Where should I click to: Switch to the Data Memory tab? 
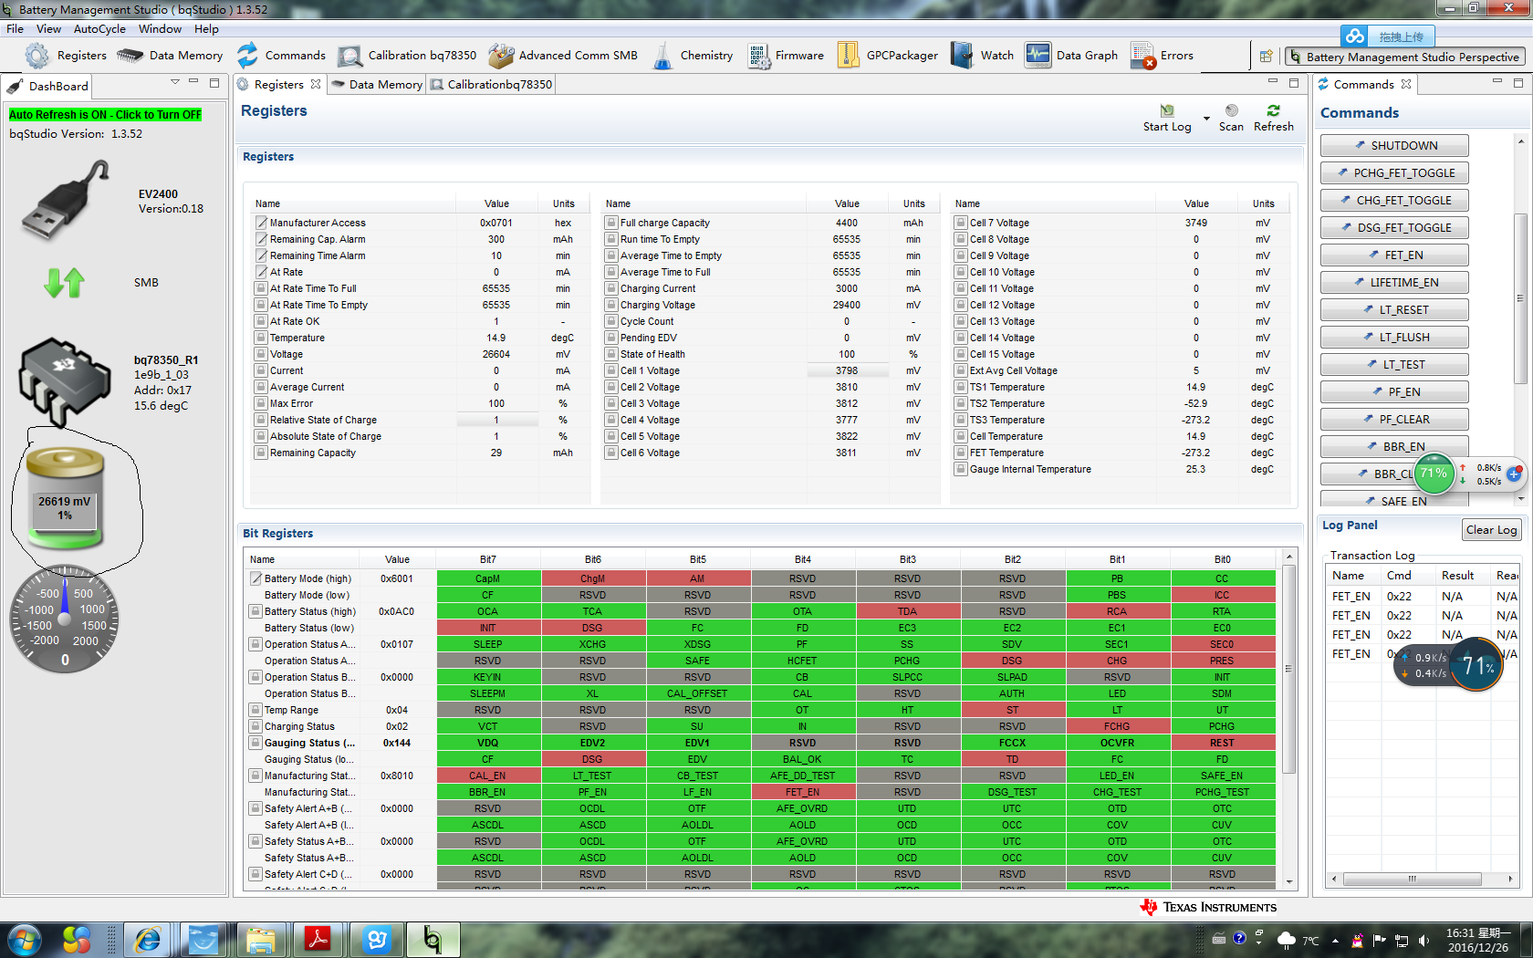(x=377, y=85)
